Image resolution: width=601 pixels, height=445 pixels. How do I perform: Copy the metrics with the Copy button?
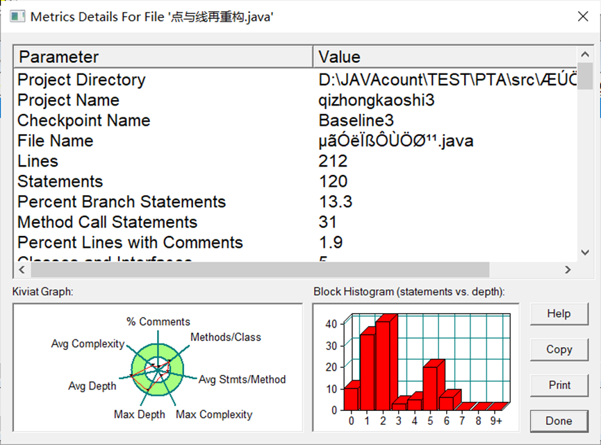(559, 349)
